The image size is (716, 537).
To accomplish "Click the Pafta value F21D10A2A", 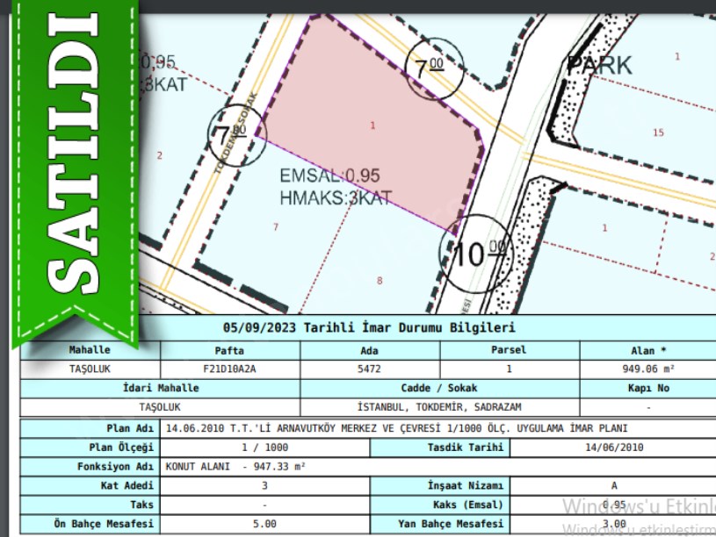I will pos(230,369).
